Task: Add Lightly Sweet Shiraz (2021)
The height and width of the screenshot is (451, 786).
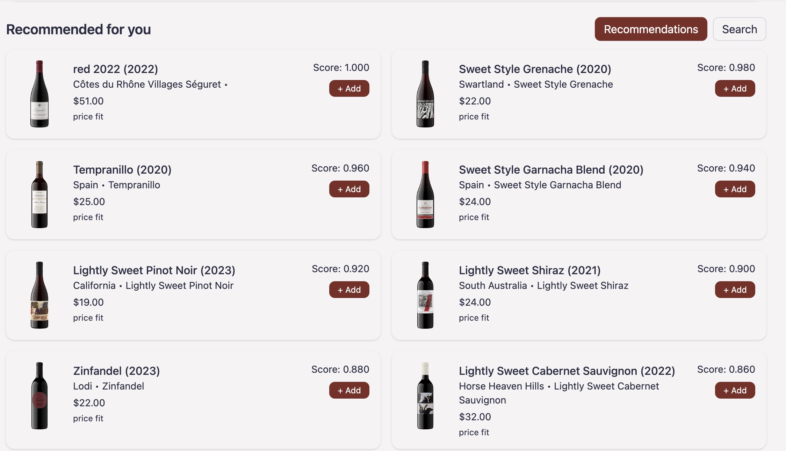Action: [735, 290]
